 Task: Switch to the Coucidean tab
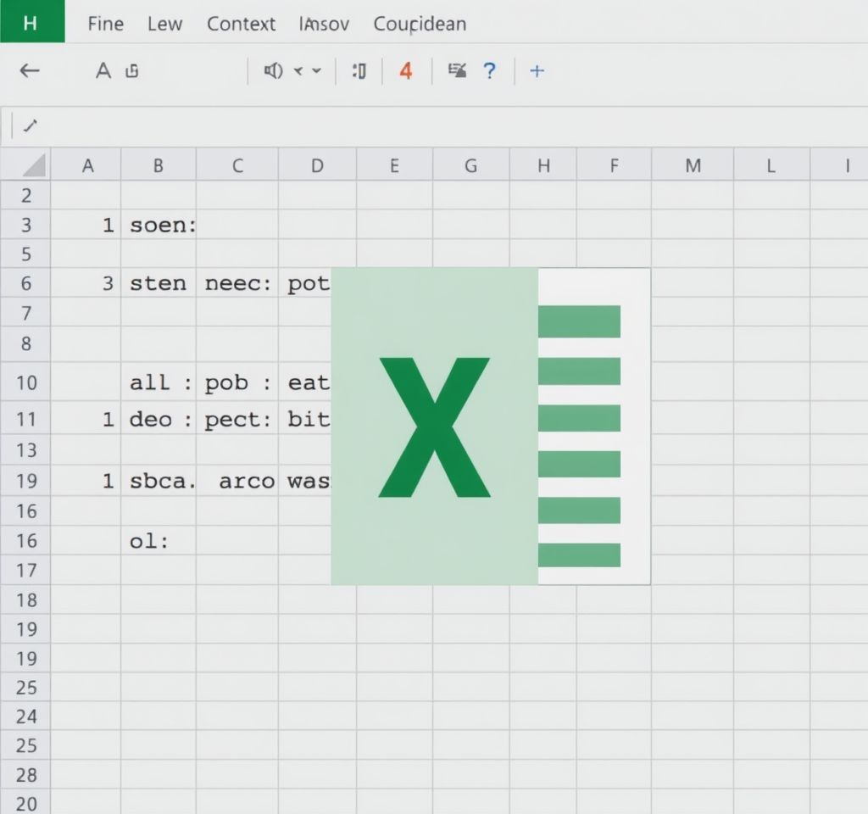(x=420, y=24)
